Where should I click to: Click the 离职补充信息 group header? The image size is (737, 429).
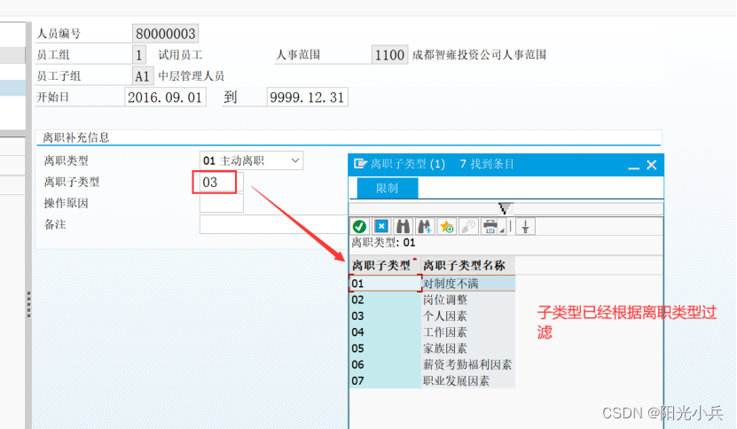pyautogui.click(x=76, y=137)
